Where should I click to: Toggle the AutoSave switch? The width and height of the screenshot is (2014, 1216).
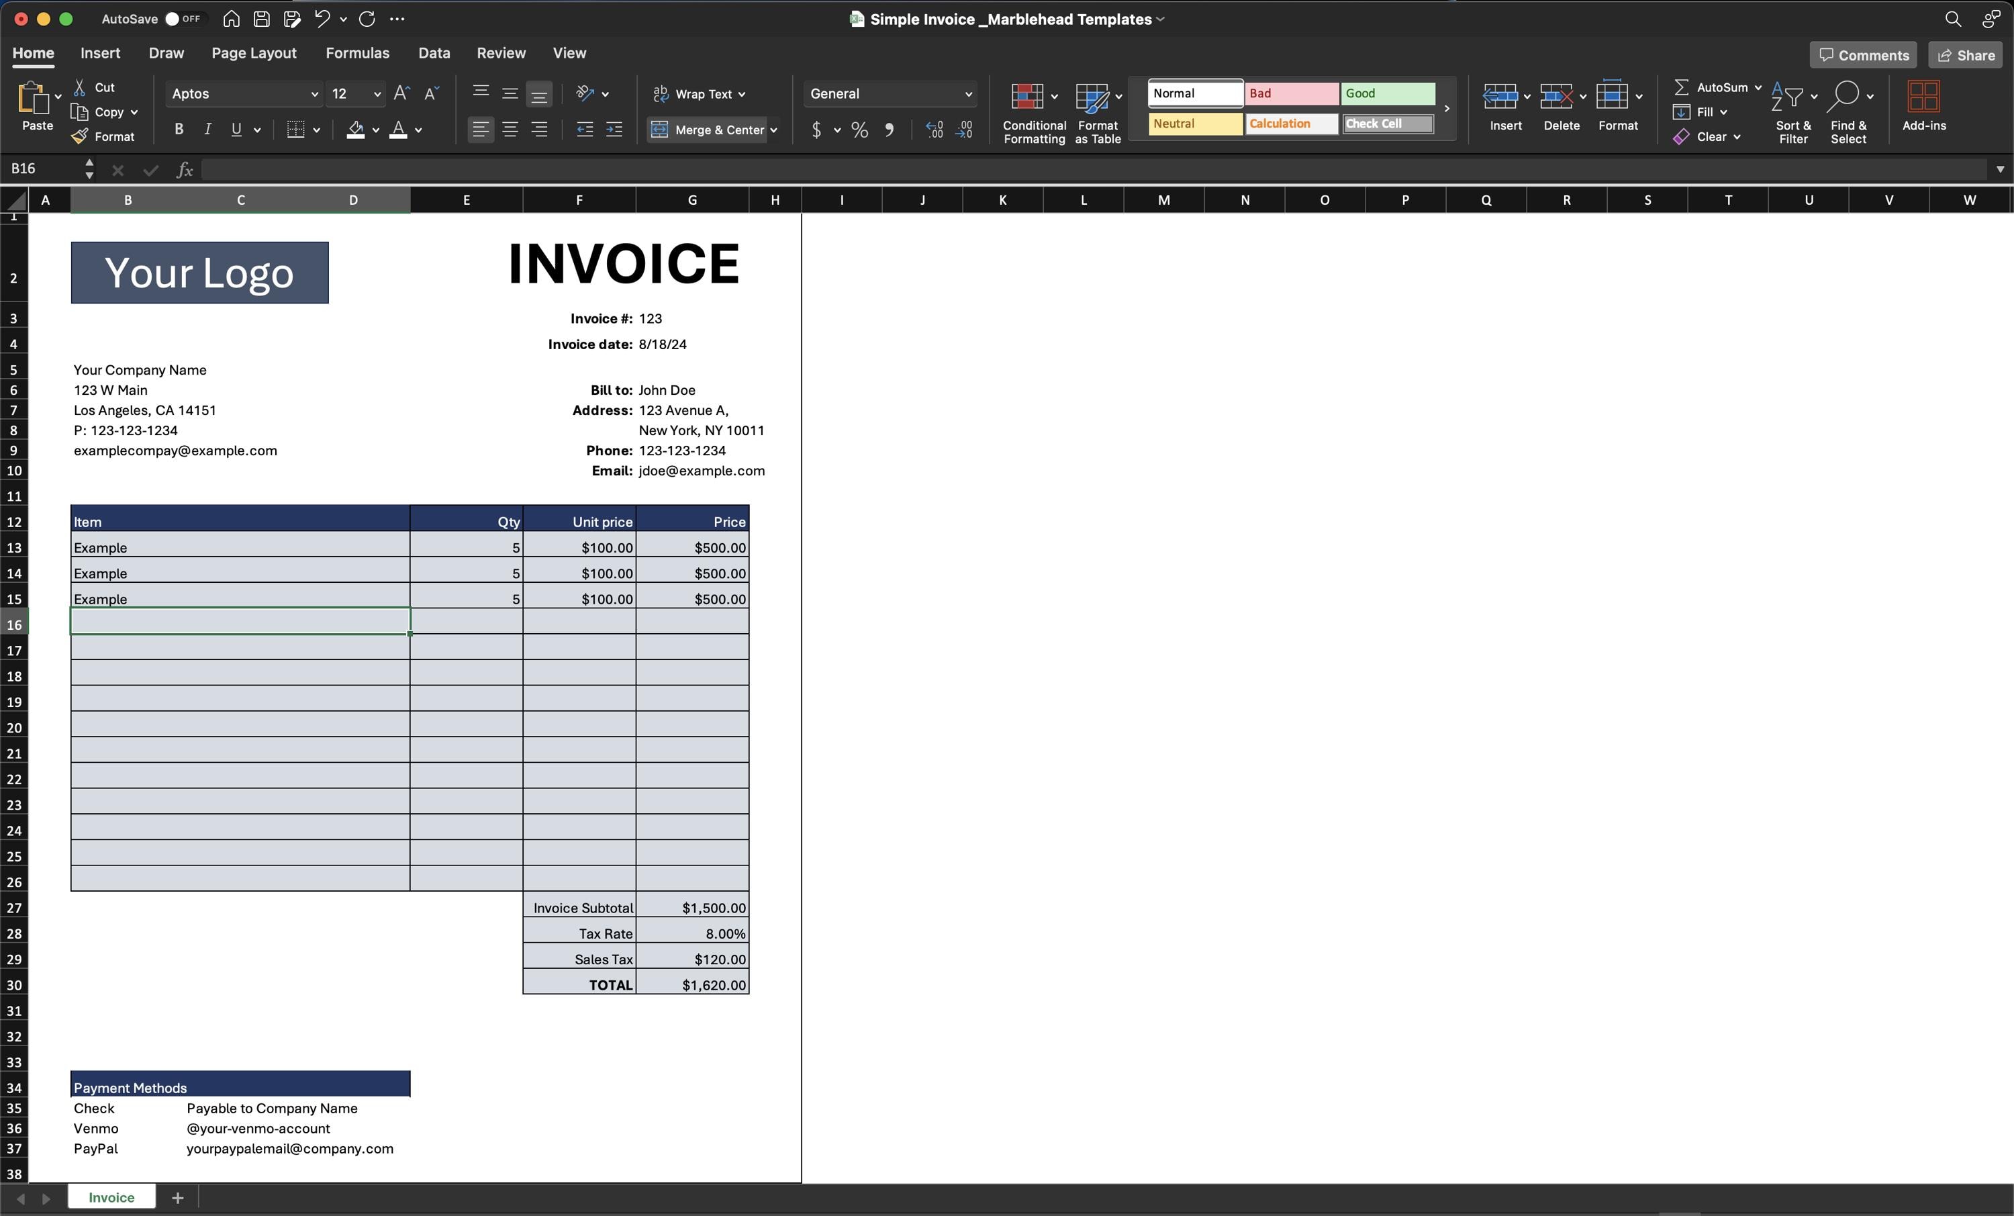(x=181, y=18)
